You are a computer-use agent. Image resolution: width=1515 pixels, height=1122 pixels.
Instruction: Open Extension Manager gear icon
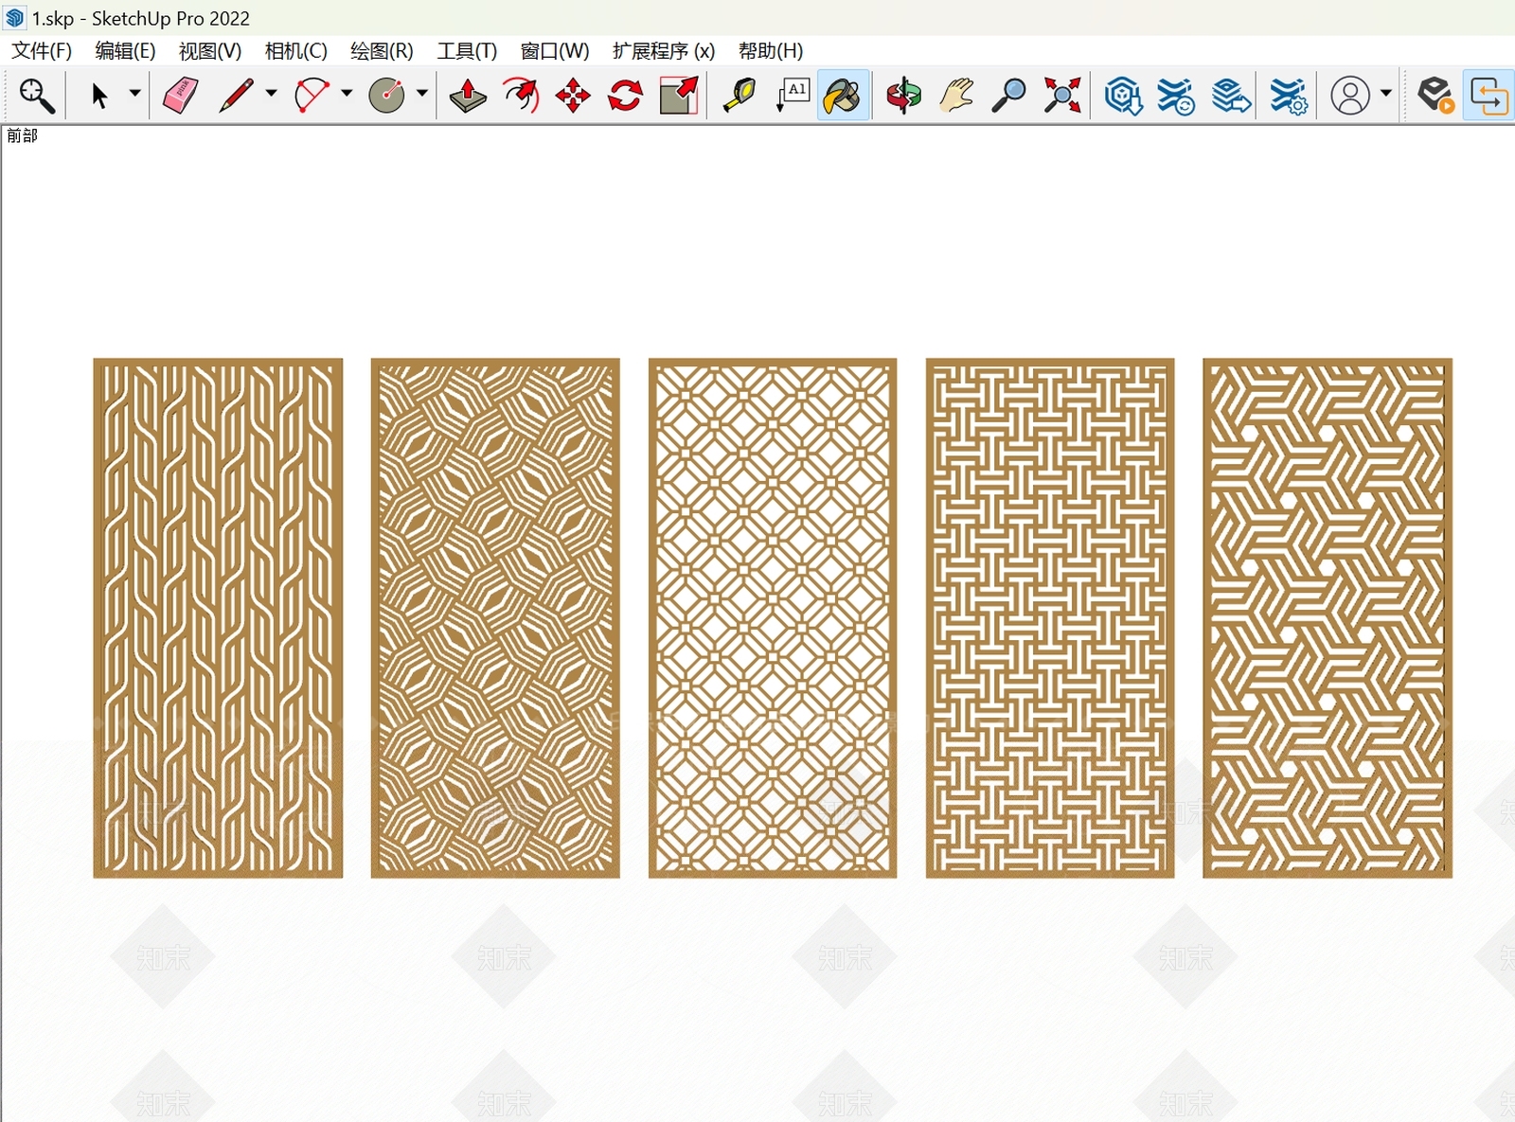pyautogui.click(x=1289, y=96)
